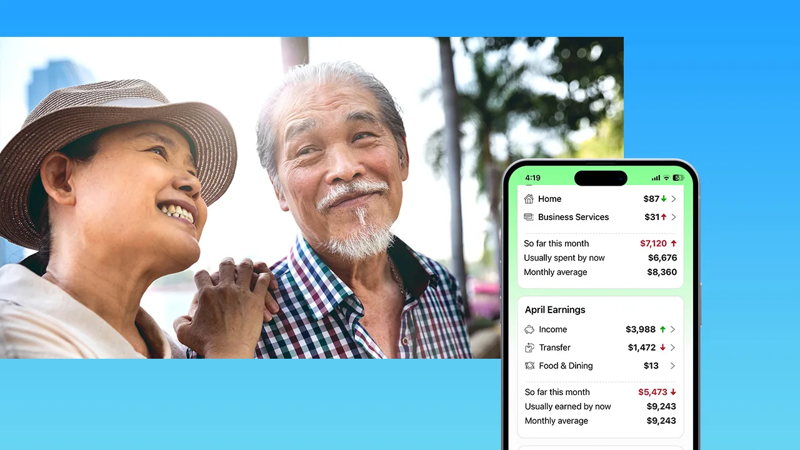Click the cellular signal strength icon

coord(656,177)
